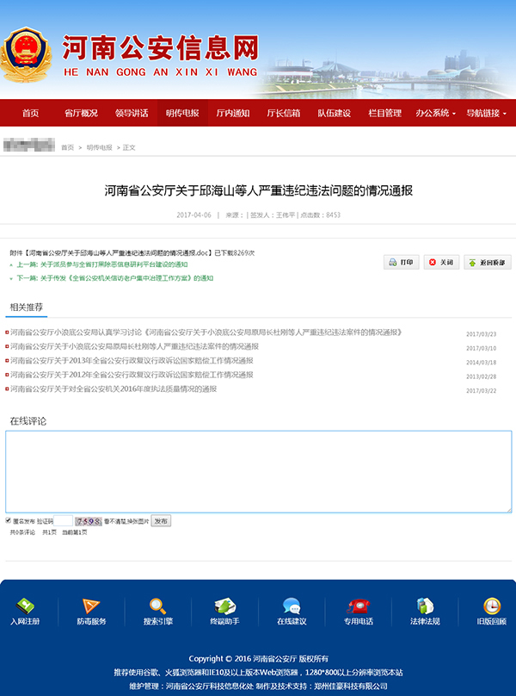The height and width of the screenshot is (696, 516).
Task: Click the 打印 print button
Action: point(401,262)
